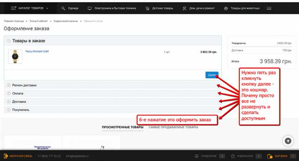Click the 1 шт quantity text

pos(167,52)
